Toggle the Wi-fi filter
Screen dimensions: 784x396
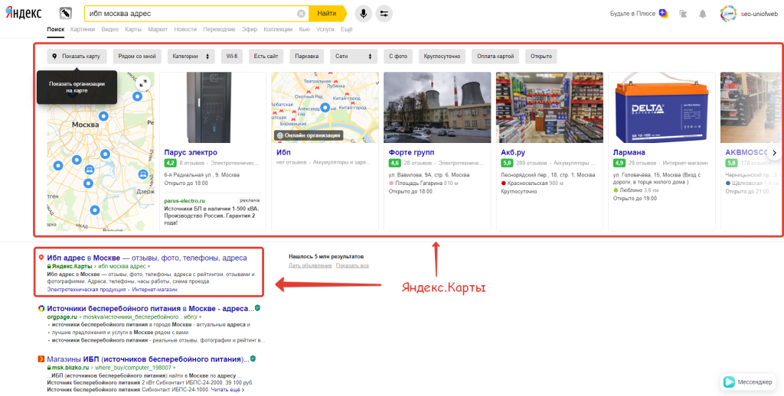click(231, 57)
